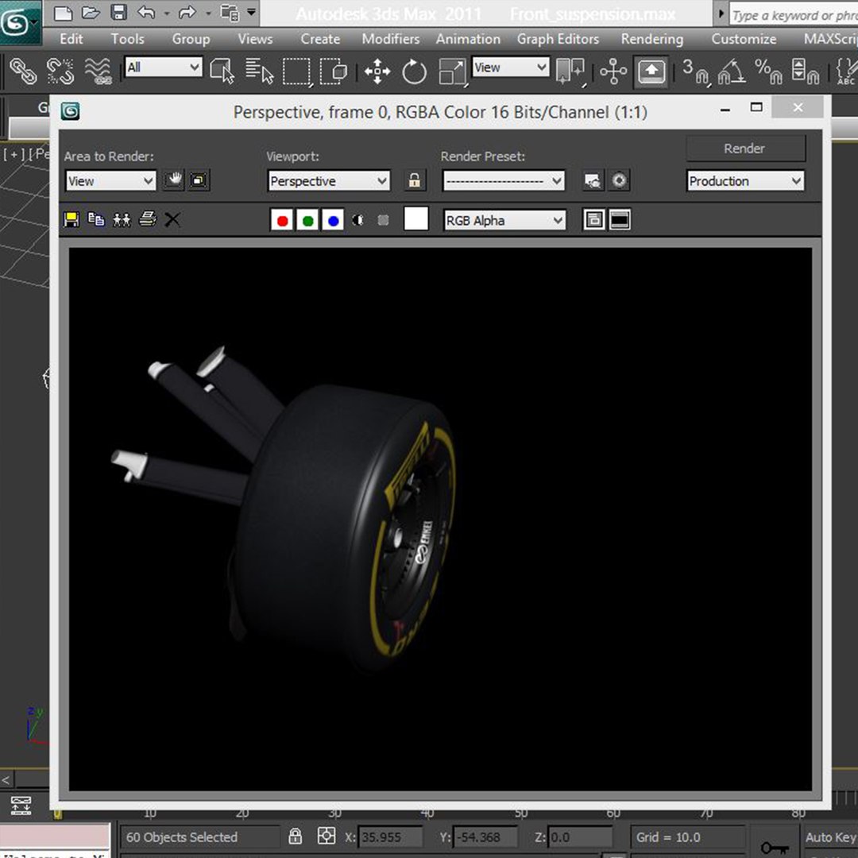Image resolution: width=858 pixels, height=858 pixels.
Task: Open the quick access toolbar customize arrow
Action: (251, 12)
